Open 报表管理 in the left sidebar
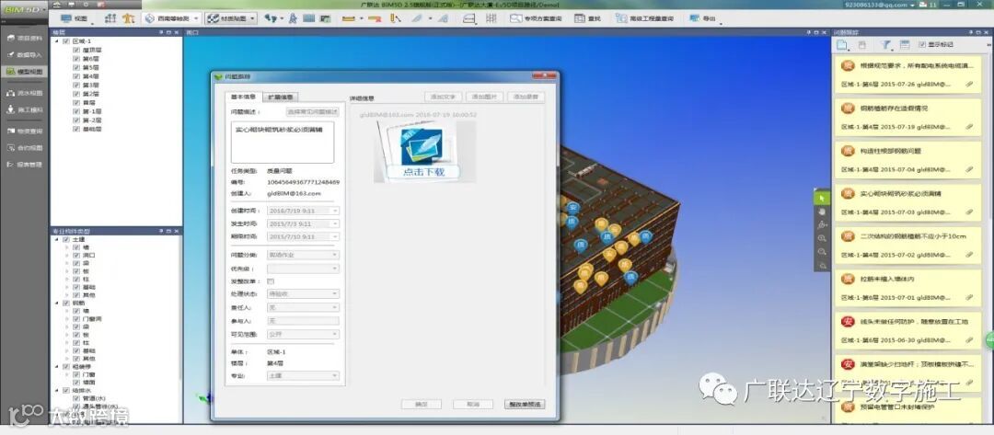Viewport: 994px width, 435px height. (24, 165)
